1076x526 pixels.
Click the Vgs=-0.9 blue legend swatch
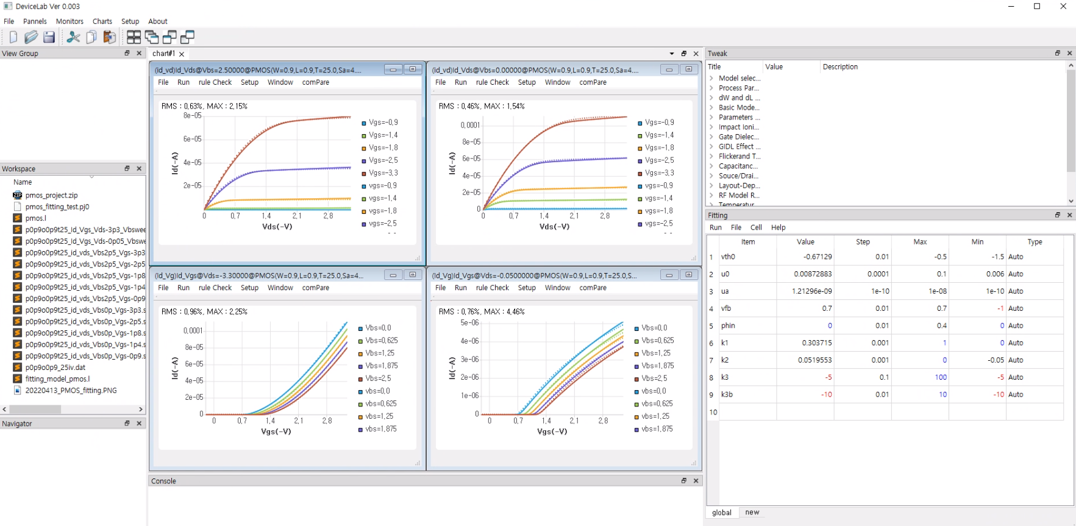[x=364, y=123]
